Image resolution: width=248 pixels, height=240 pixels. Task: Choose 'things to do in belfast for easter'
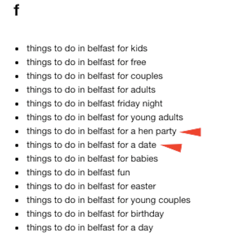tap(92, 186)
